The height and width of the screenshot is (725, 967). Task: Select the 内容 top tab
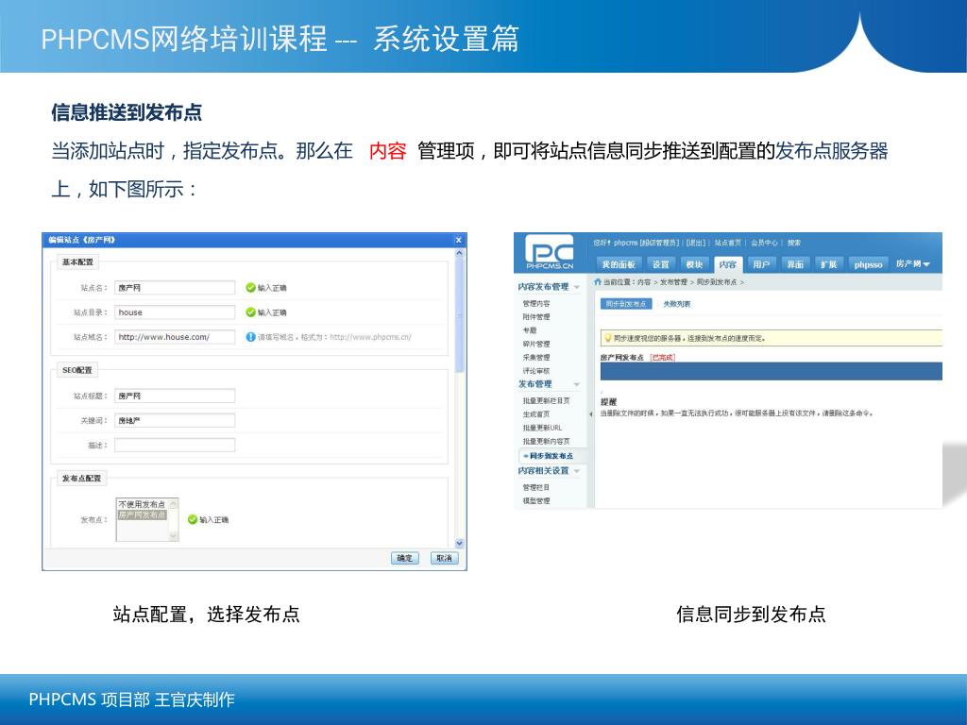point(728,264)
